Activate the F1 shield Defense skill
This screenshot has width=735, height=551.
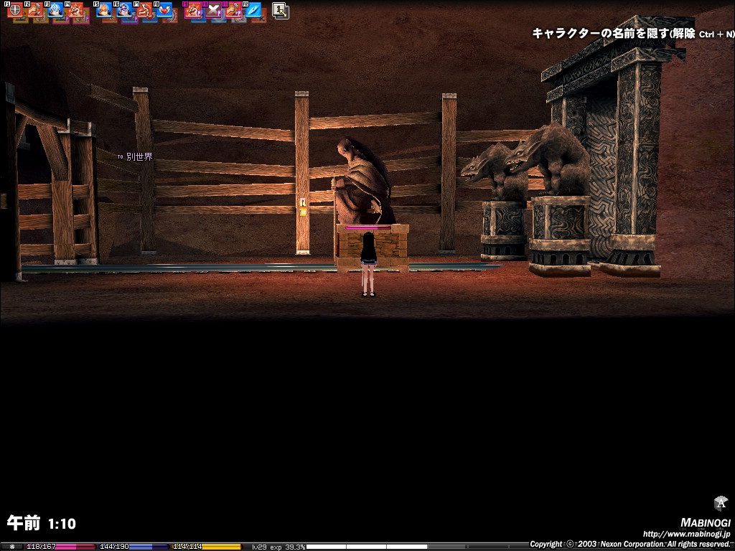16,9
